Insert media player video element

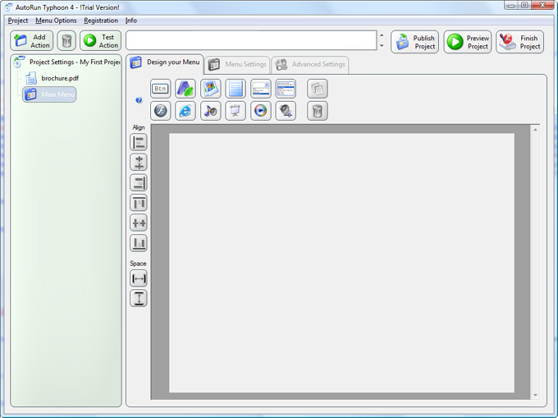pyautogui.click(x=261, y=111)
